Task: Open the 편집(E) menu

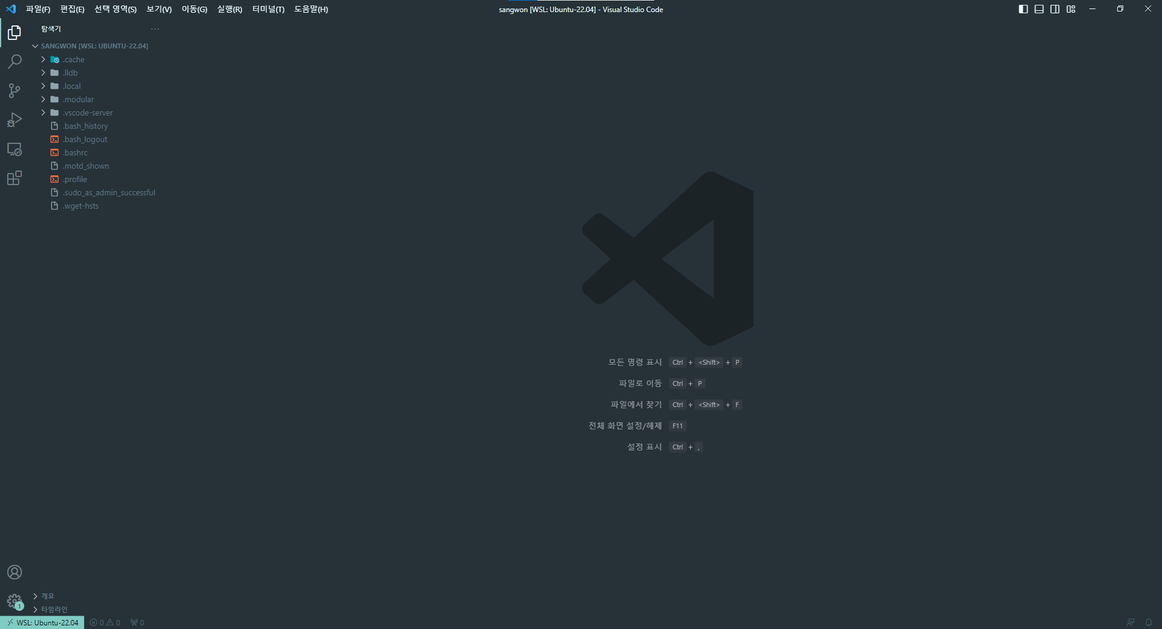Action: [x=72, y=9]
